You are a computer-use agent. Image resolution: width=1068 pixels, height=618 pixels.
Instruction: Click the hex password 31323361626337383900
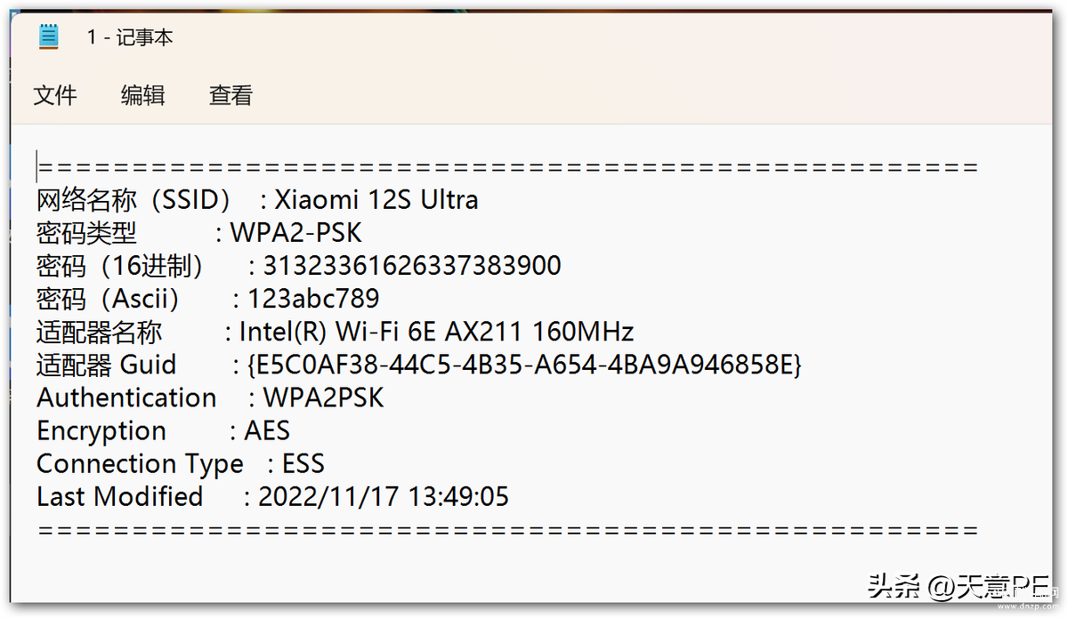coord(412,266)
